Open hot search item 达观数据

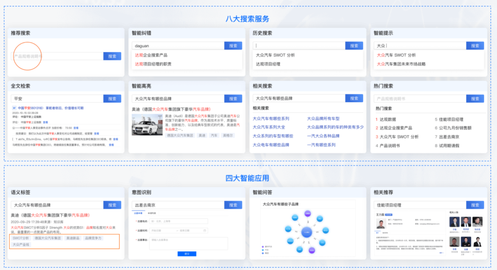(387, 119)
